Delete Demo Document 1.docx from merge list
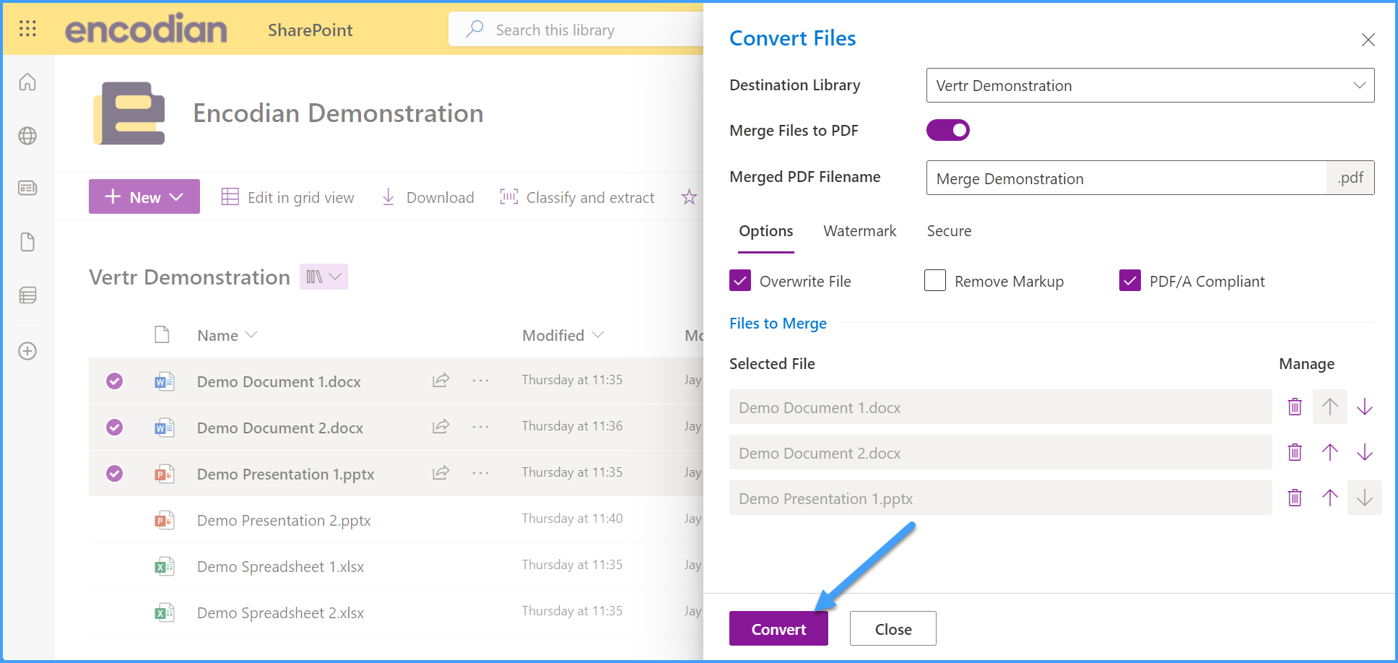The width and height of the screenshot is (1398, 663). tap(1295, 407)
